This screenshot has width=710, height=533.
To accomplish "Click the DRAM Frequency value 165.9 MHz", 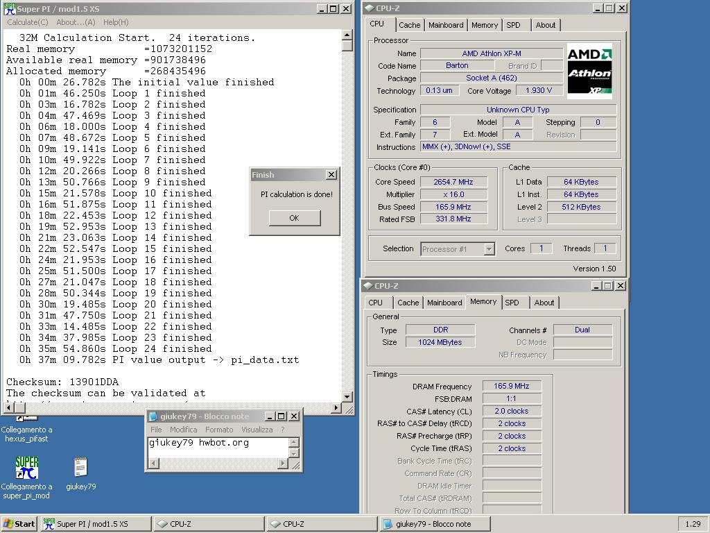I will pyautogui.click(x=511, y=386).
